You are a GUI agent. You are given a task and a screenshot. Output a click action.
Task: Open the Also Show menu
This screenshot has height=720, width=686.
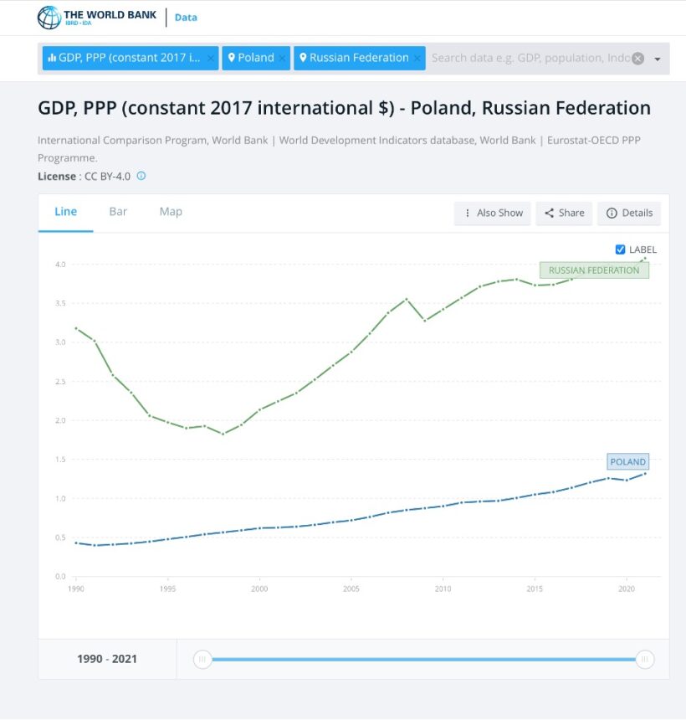(x=493, y=213)
